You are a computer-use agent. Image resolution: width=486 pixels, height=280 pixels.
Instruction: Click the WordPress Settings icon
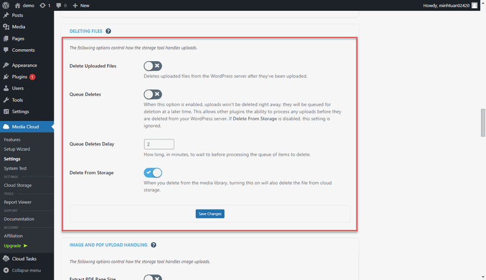coord(6,111)
